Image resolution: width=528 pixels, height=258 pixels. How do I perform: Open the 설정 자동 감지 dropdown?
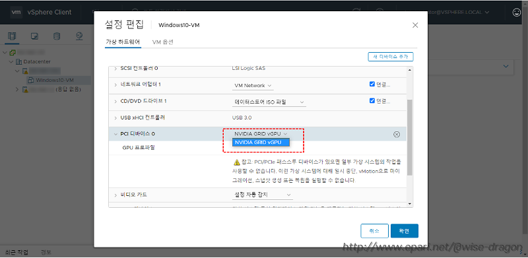point(263,195)
